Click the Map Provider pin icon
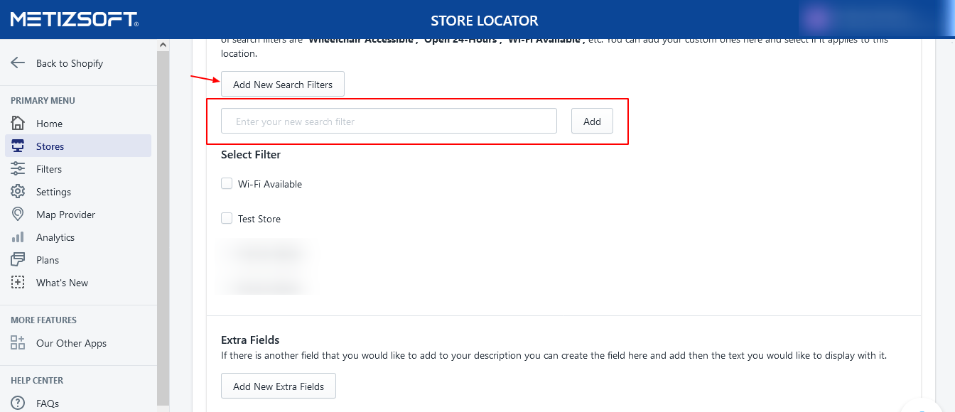This screenshot has height=412, width=955. pos(18,215)
